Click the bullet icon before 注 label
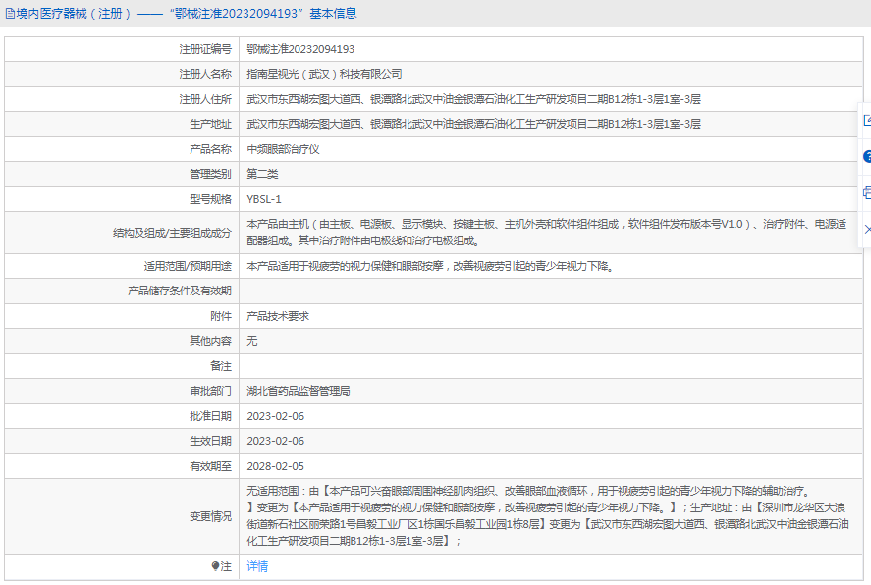The height and width of the screenshot is (585, 871). point(215,566)
